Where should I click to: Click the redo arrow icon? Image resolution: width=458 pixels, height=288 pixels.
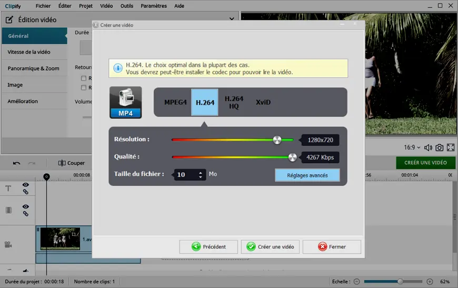(x=32, y=163)
